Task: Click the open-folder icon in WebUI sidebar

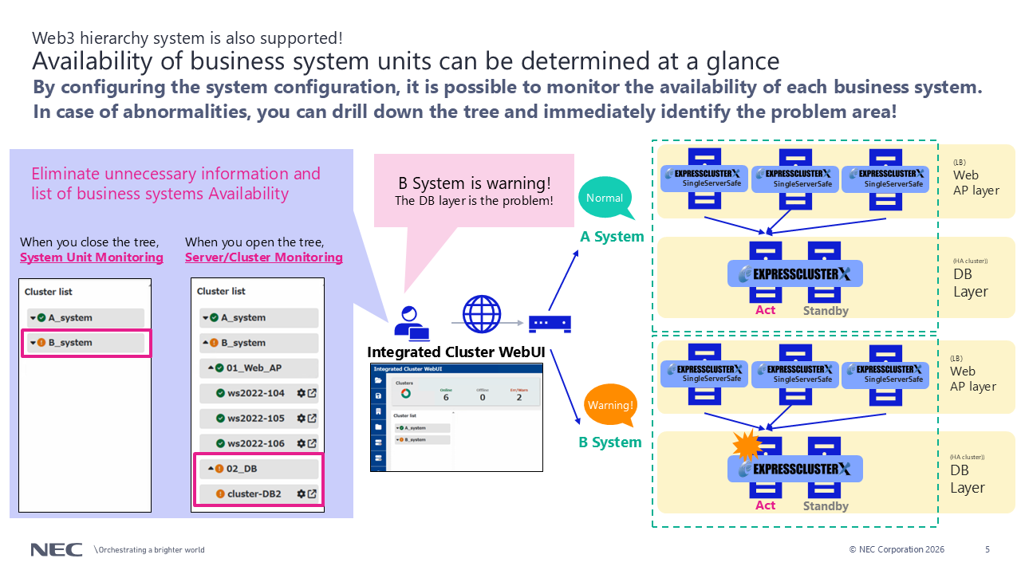Action: (x=378, y=381)
